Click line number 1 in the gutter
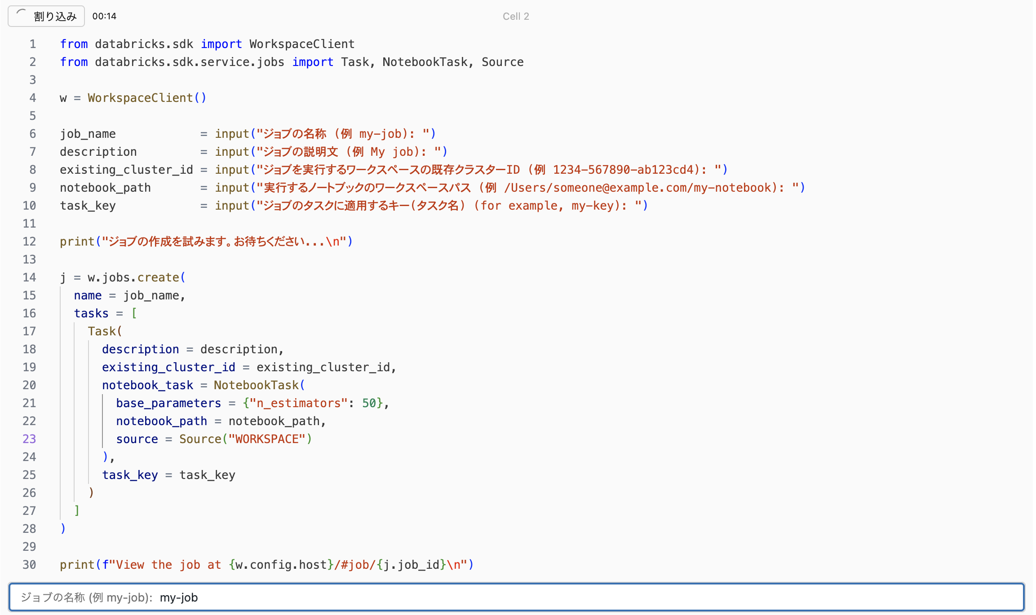Image resolution: width=1036 pixels, height=615 pixels. pyautogui.click(x=32, y=44)
